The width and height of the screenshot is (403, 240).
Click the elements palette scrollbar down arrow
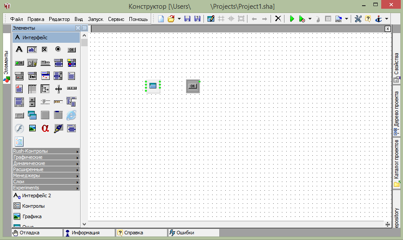click(x=85, y=223)
